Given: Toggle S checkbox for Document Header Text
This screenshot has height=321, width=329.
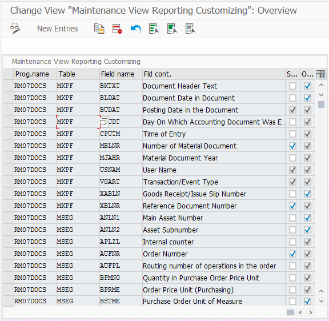Looking at the screenshot, I should point(292,86).
